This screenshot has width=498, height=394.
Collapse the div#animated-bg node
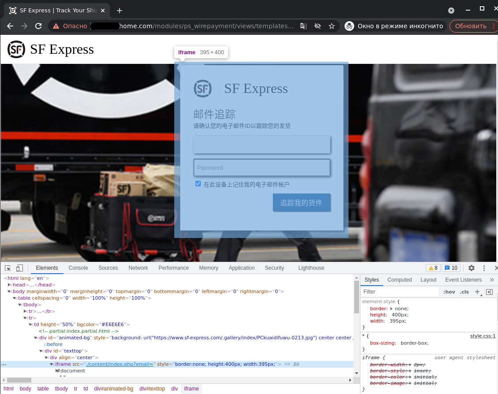tap(36, 338)
